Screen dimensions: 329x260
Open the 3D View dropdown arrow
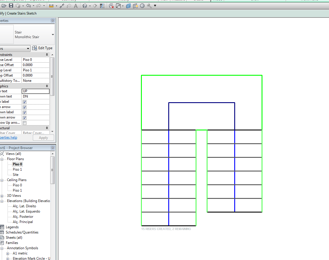click(90, 6)
